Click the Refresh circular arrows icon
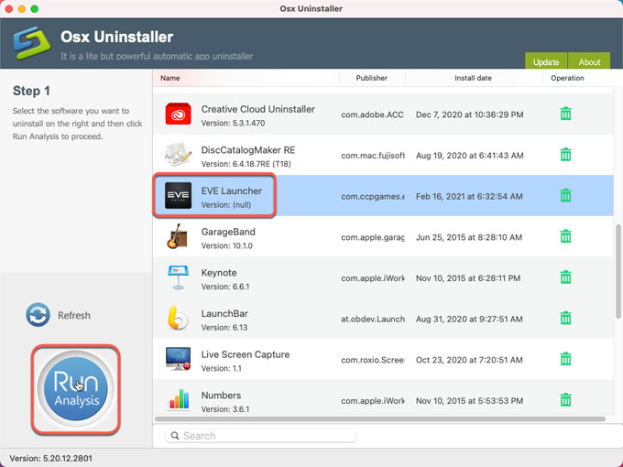Image resolution: width=623 pixels, height=467 pixels. pyautogui.click(x=38, y=315)
